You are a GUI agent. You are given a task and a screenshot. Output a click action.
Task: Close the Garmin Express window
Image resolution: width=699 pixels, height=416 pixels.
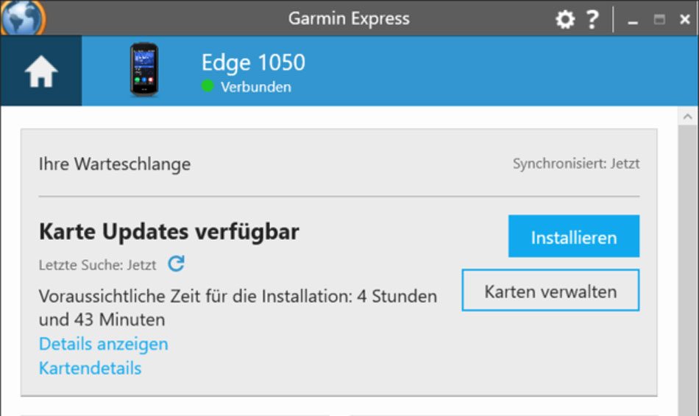[x=685, y=19]
